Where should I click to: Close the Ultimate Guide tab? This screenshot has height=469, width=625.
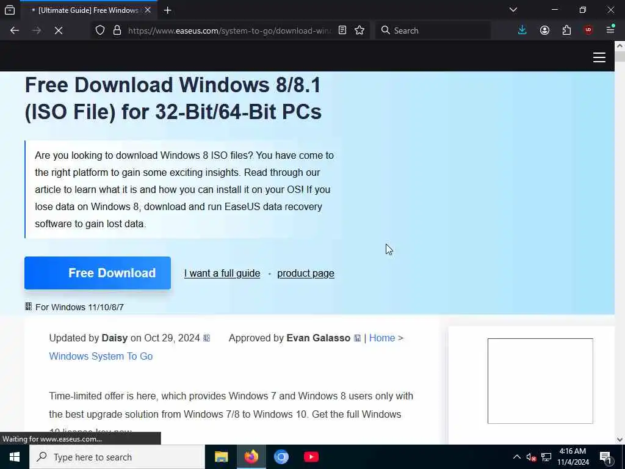click(x=148, y=10)
